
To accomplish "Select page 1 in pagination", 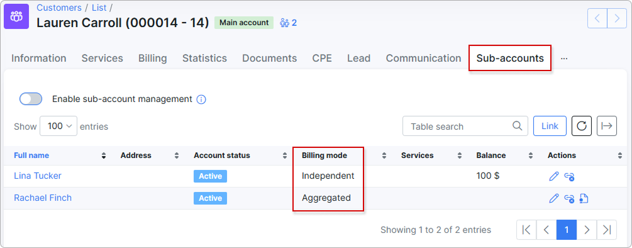I will (567, 230).
